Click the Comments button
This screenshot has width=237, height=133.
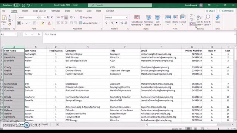pos(226,11)
